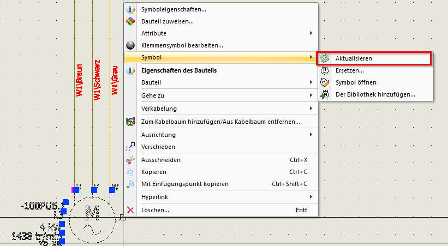Click the green Aktualisieren refresh icon
Screen dimensions: 448x246
click(325, 58)
